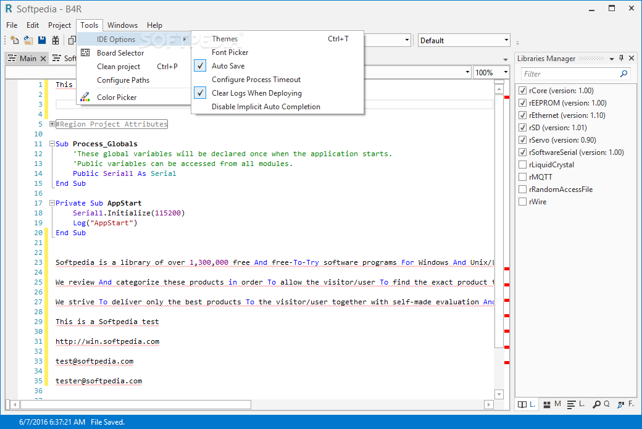Screen dimensions: 642x429
Task: Open the tab list dropdown arrow
Action: coord(505,59)
